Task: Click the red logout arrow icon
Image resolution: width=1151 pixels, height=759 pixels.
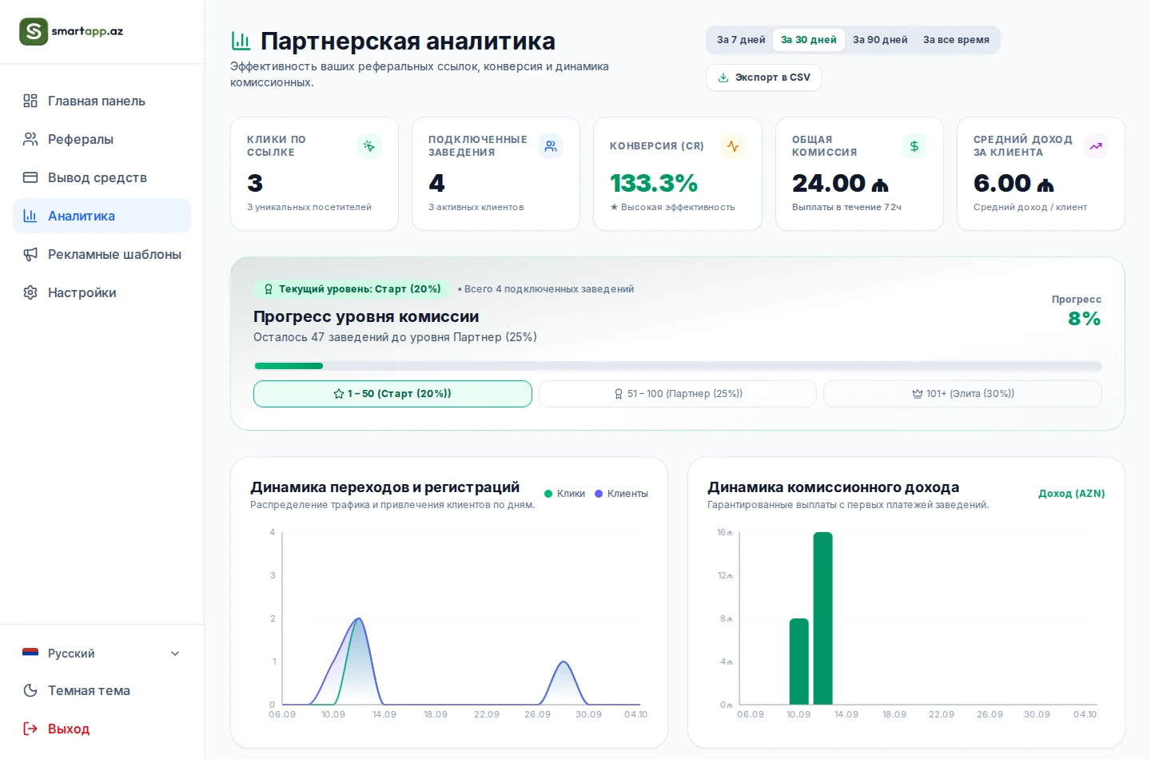Action: (x=30, y=729)
